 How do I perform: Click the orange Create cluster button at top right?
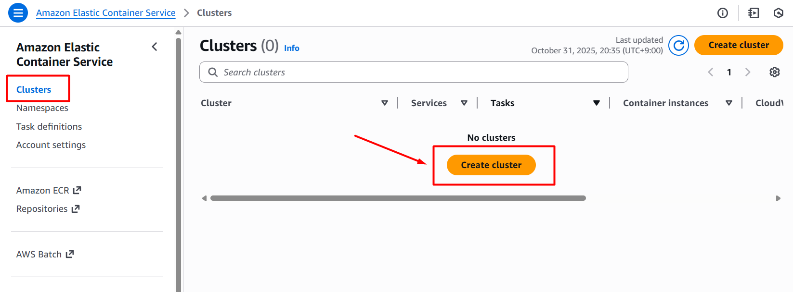coord(739,45)
